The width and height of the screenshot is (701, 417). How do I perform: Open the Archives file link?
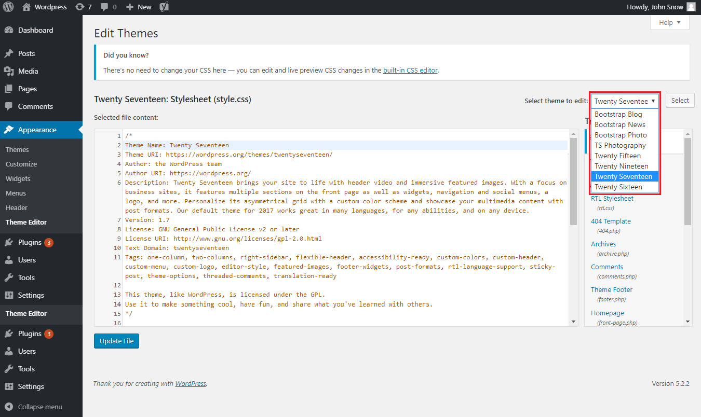pos(603,244)
